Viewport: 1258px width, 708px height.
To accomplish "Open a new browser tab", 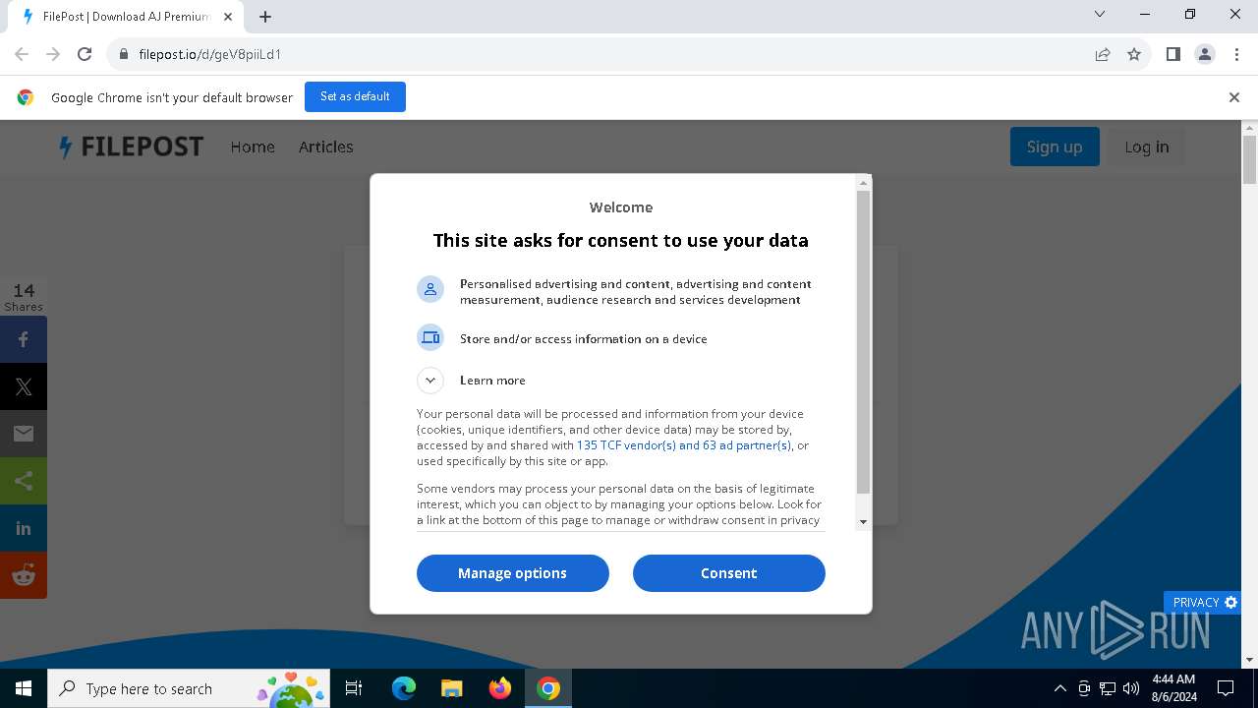I will pos(265,16).
